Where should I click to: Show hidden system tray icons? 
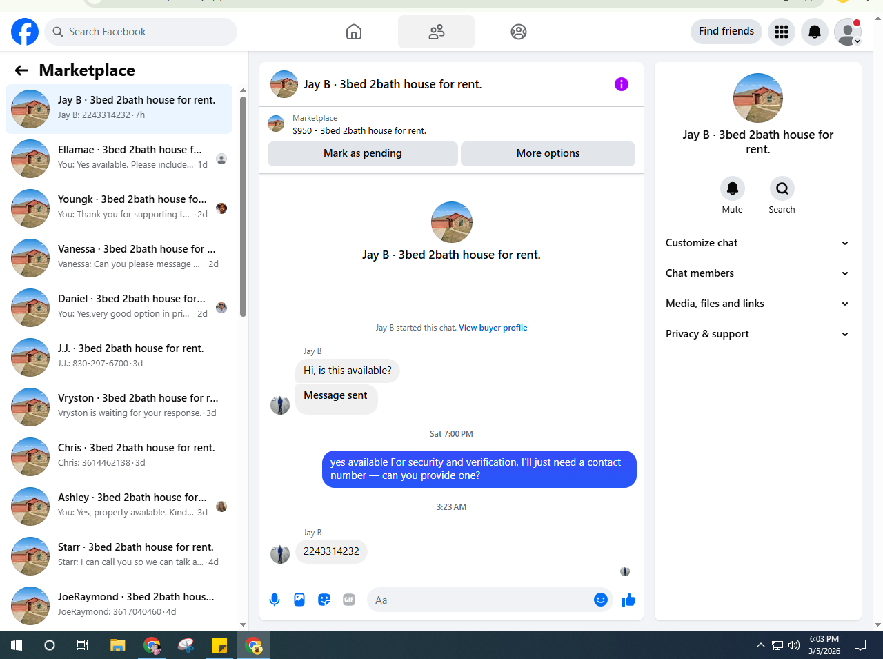pos(761,645)
